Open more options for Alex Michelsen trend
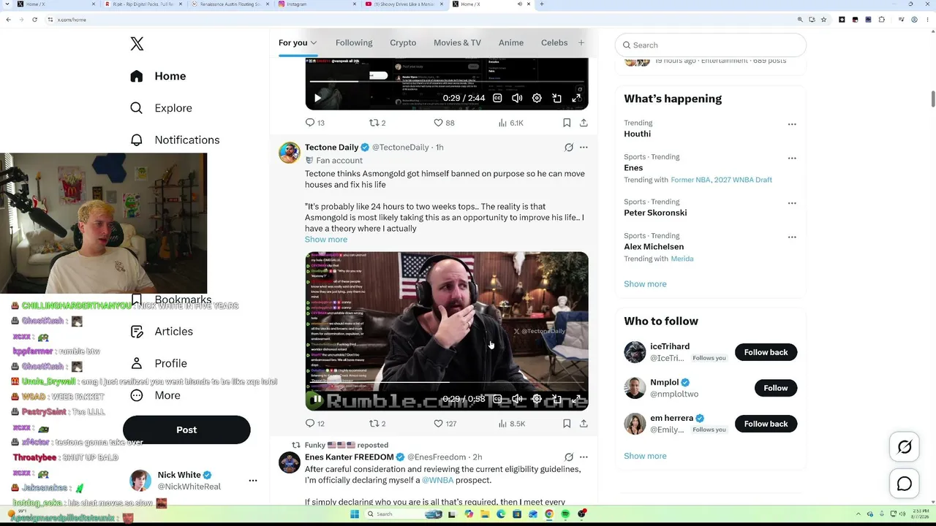The height and width of the screenshot is (526, 936). (x=792, y=237)
